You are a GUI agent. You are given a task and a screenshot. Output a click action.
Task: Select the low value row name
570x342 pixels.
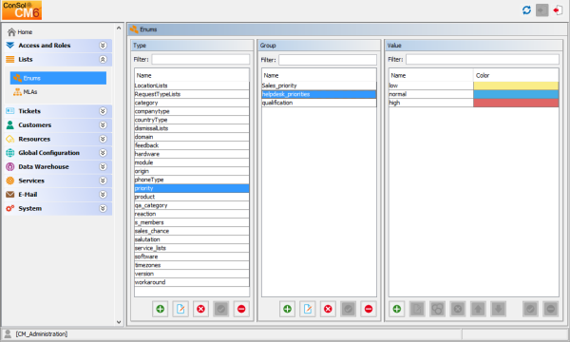tap(430, 85)
